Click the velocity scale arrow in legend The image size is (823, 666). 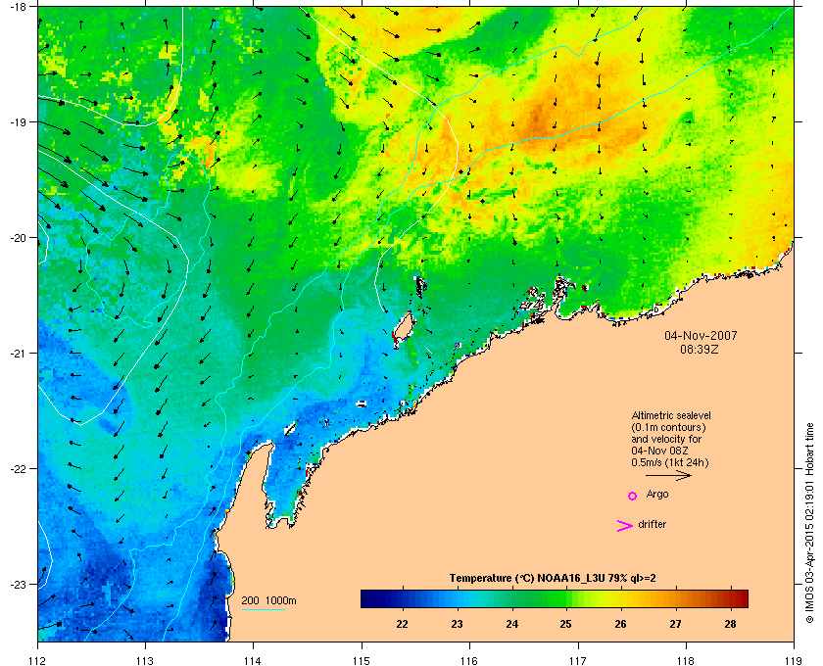[668, 475]
